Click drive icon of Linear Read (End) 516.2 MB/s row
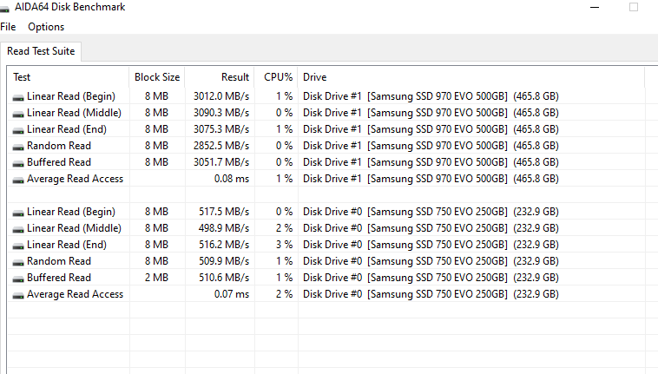Viewport: 658px width, 374px height. [x=18, y=246]
